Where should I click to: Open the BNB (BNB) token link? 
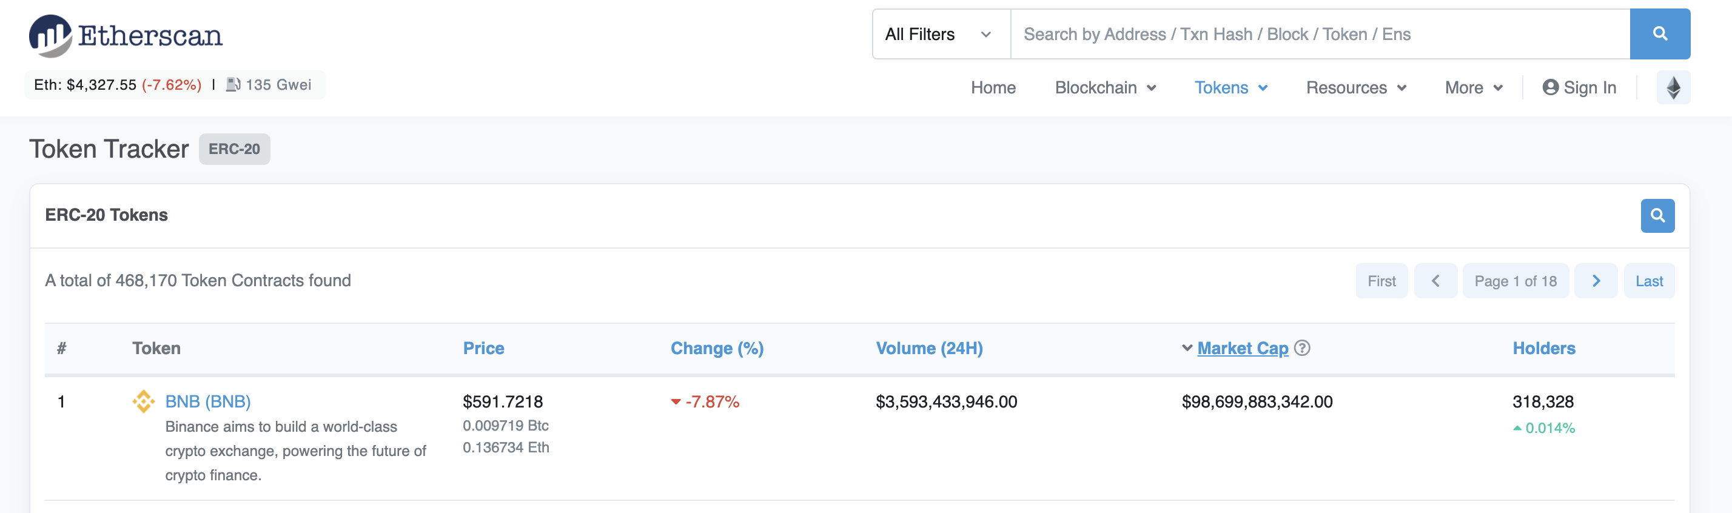coord(208,401)
